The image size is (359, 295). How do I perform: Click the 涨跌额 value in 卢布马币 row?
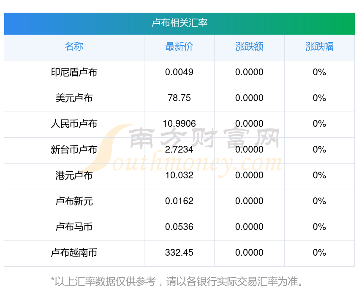[249, 227]
